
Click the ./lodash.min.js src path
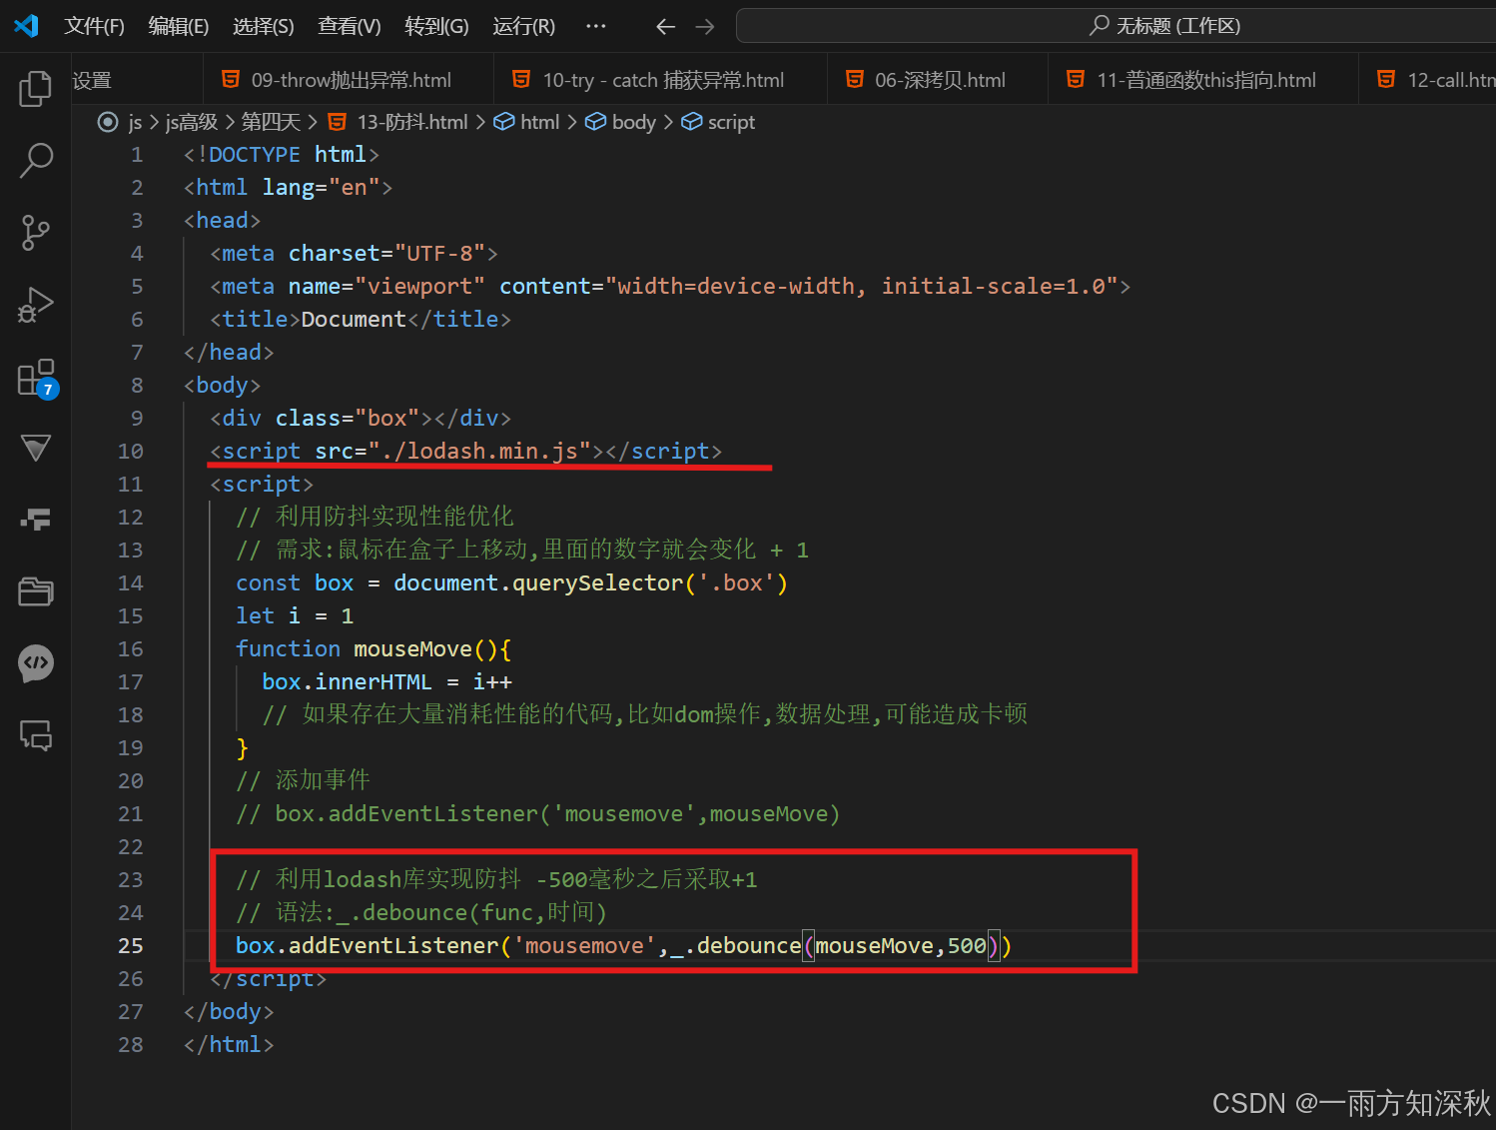(479, 451)
